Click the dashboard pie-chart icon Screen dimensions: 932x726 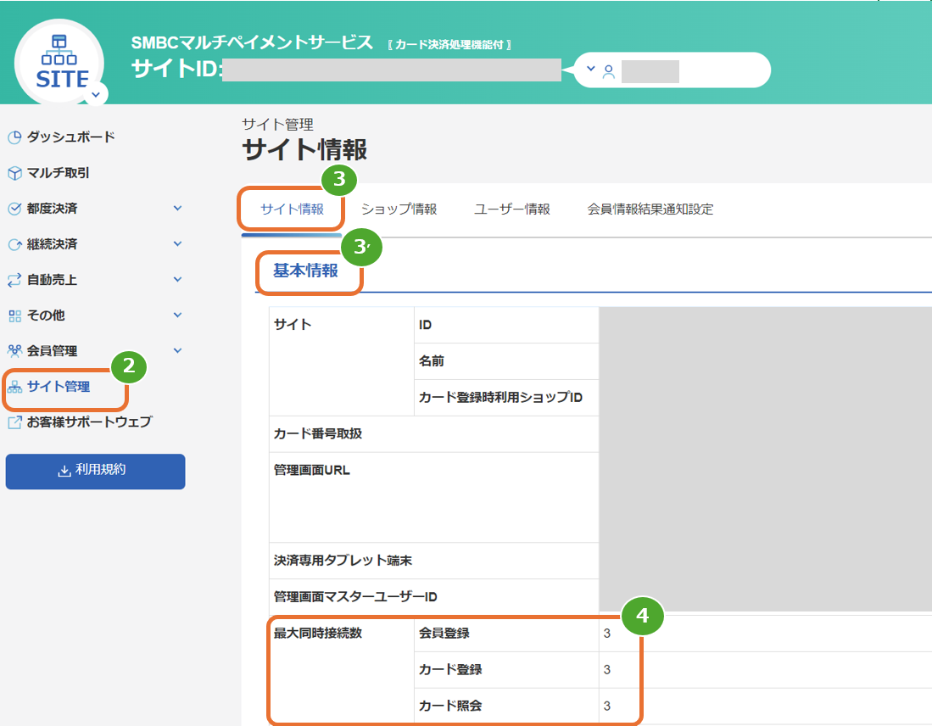point(14,137)
